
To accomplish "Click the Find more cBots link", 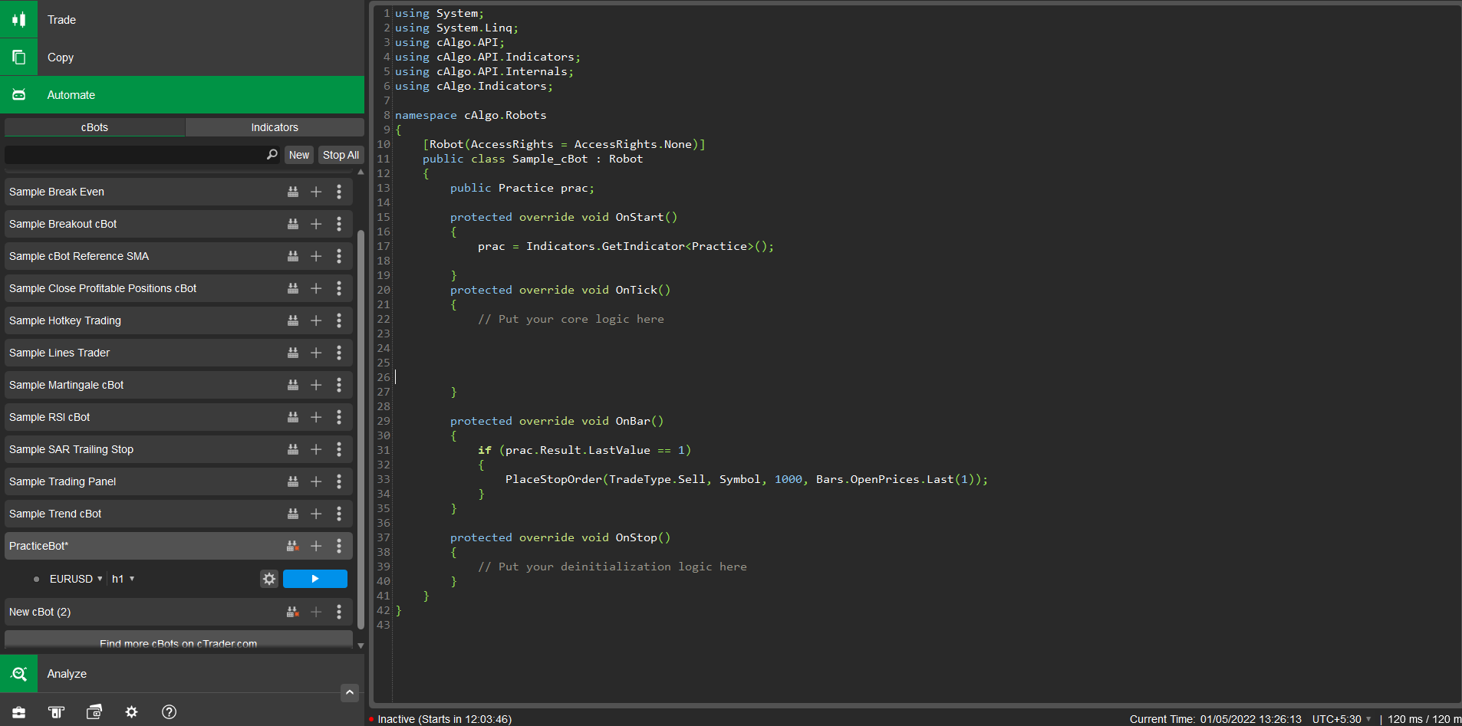I will [178, 643].
